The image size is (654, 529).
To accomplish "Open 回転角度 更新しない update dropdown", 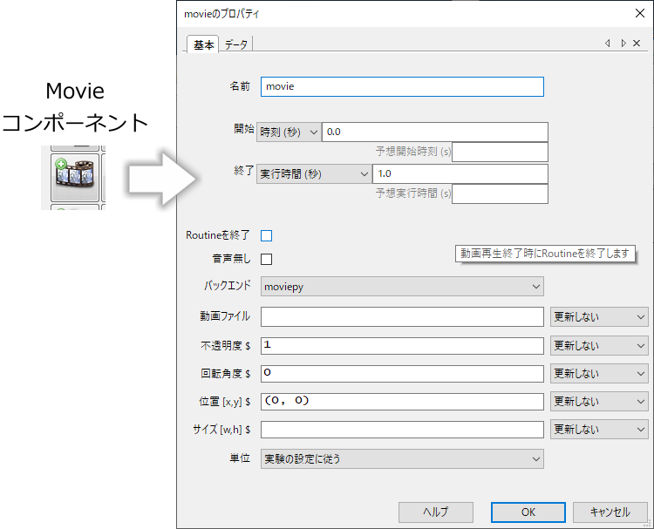I will tap(599, 374).
